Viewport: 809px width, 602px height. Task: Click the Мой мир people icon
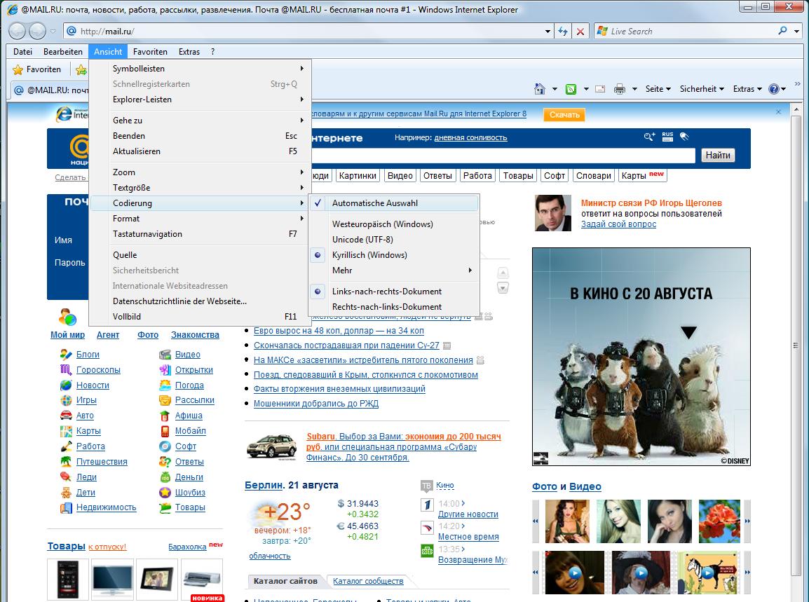67,317
